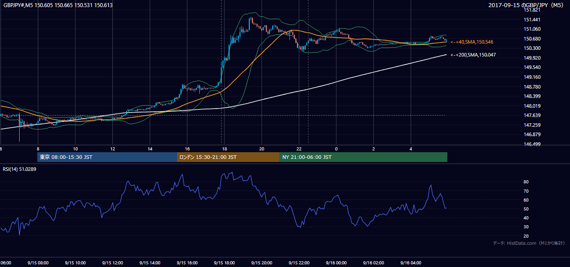Click hour label 18 under the price chart
The image size is (570, 267).
click(x=224, y=149)
